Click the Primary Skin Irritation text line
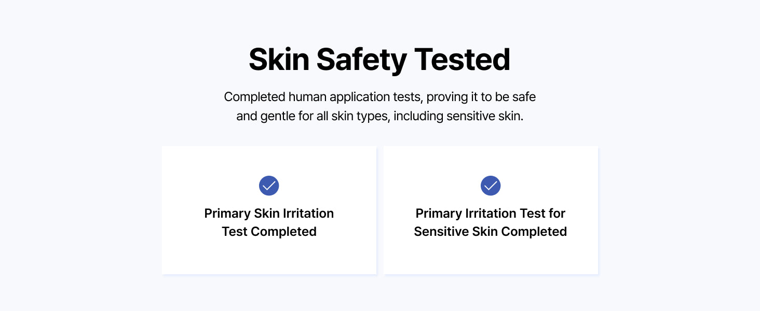Viewport: 760px width, 311px height. 269,214
